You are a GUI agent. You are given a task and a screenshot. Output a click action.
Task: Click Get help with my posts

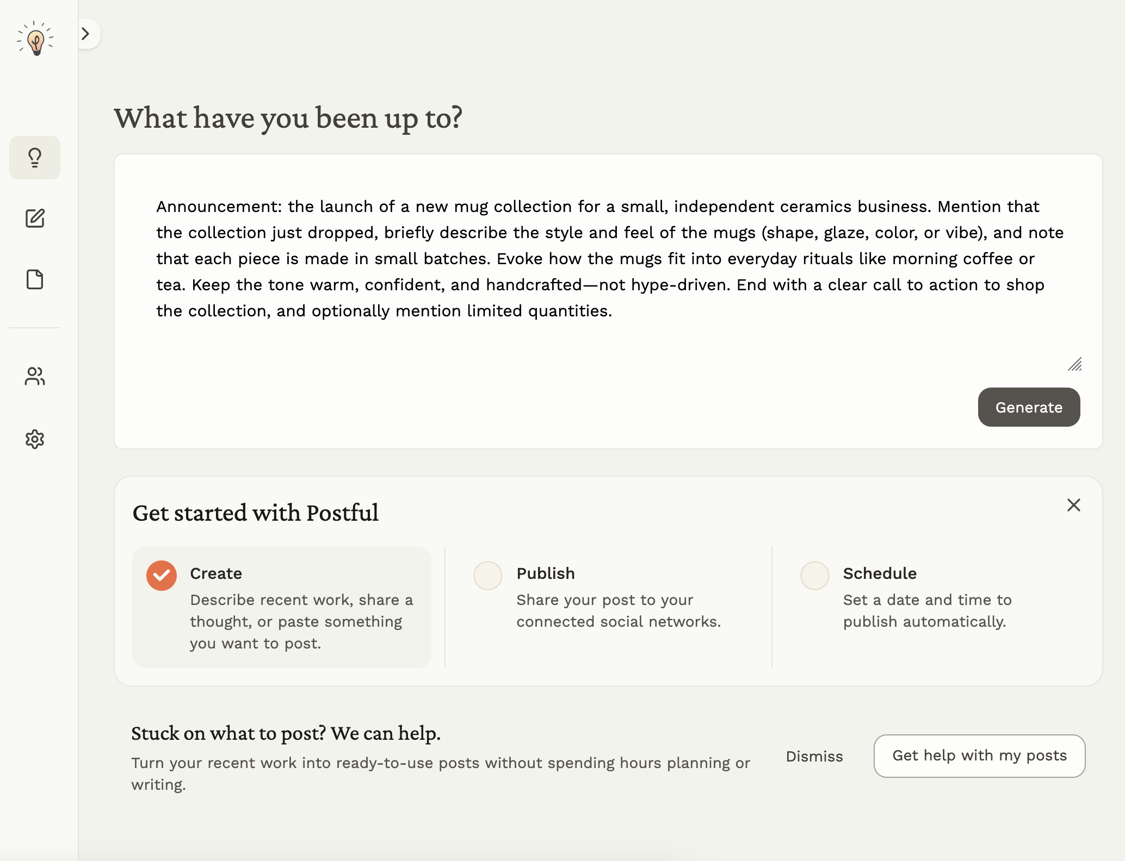[979, 756]
